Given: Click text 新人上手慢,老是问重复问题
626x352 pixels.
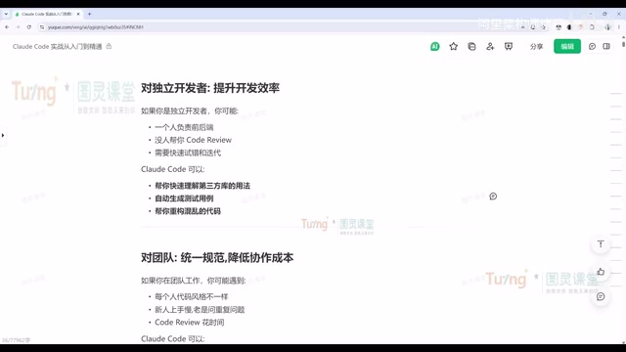Looking at the screenshot, I should pyautogui.click(x=200, y=310).
